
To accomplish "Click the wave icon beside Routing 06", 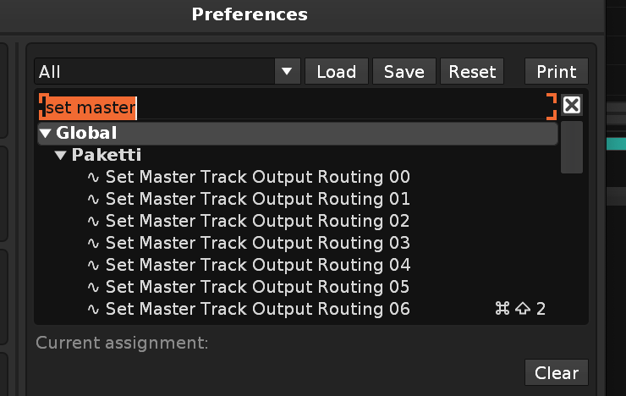I will point(95,309).
